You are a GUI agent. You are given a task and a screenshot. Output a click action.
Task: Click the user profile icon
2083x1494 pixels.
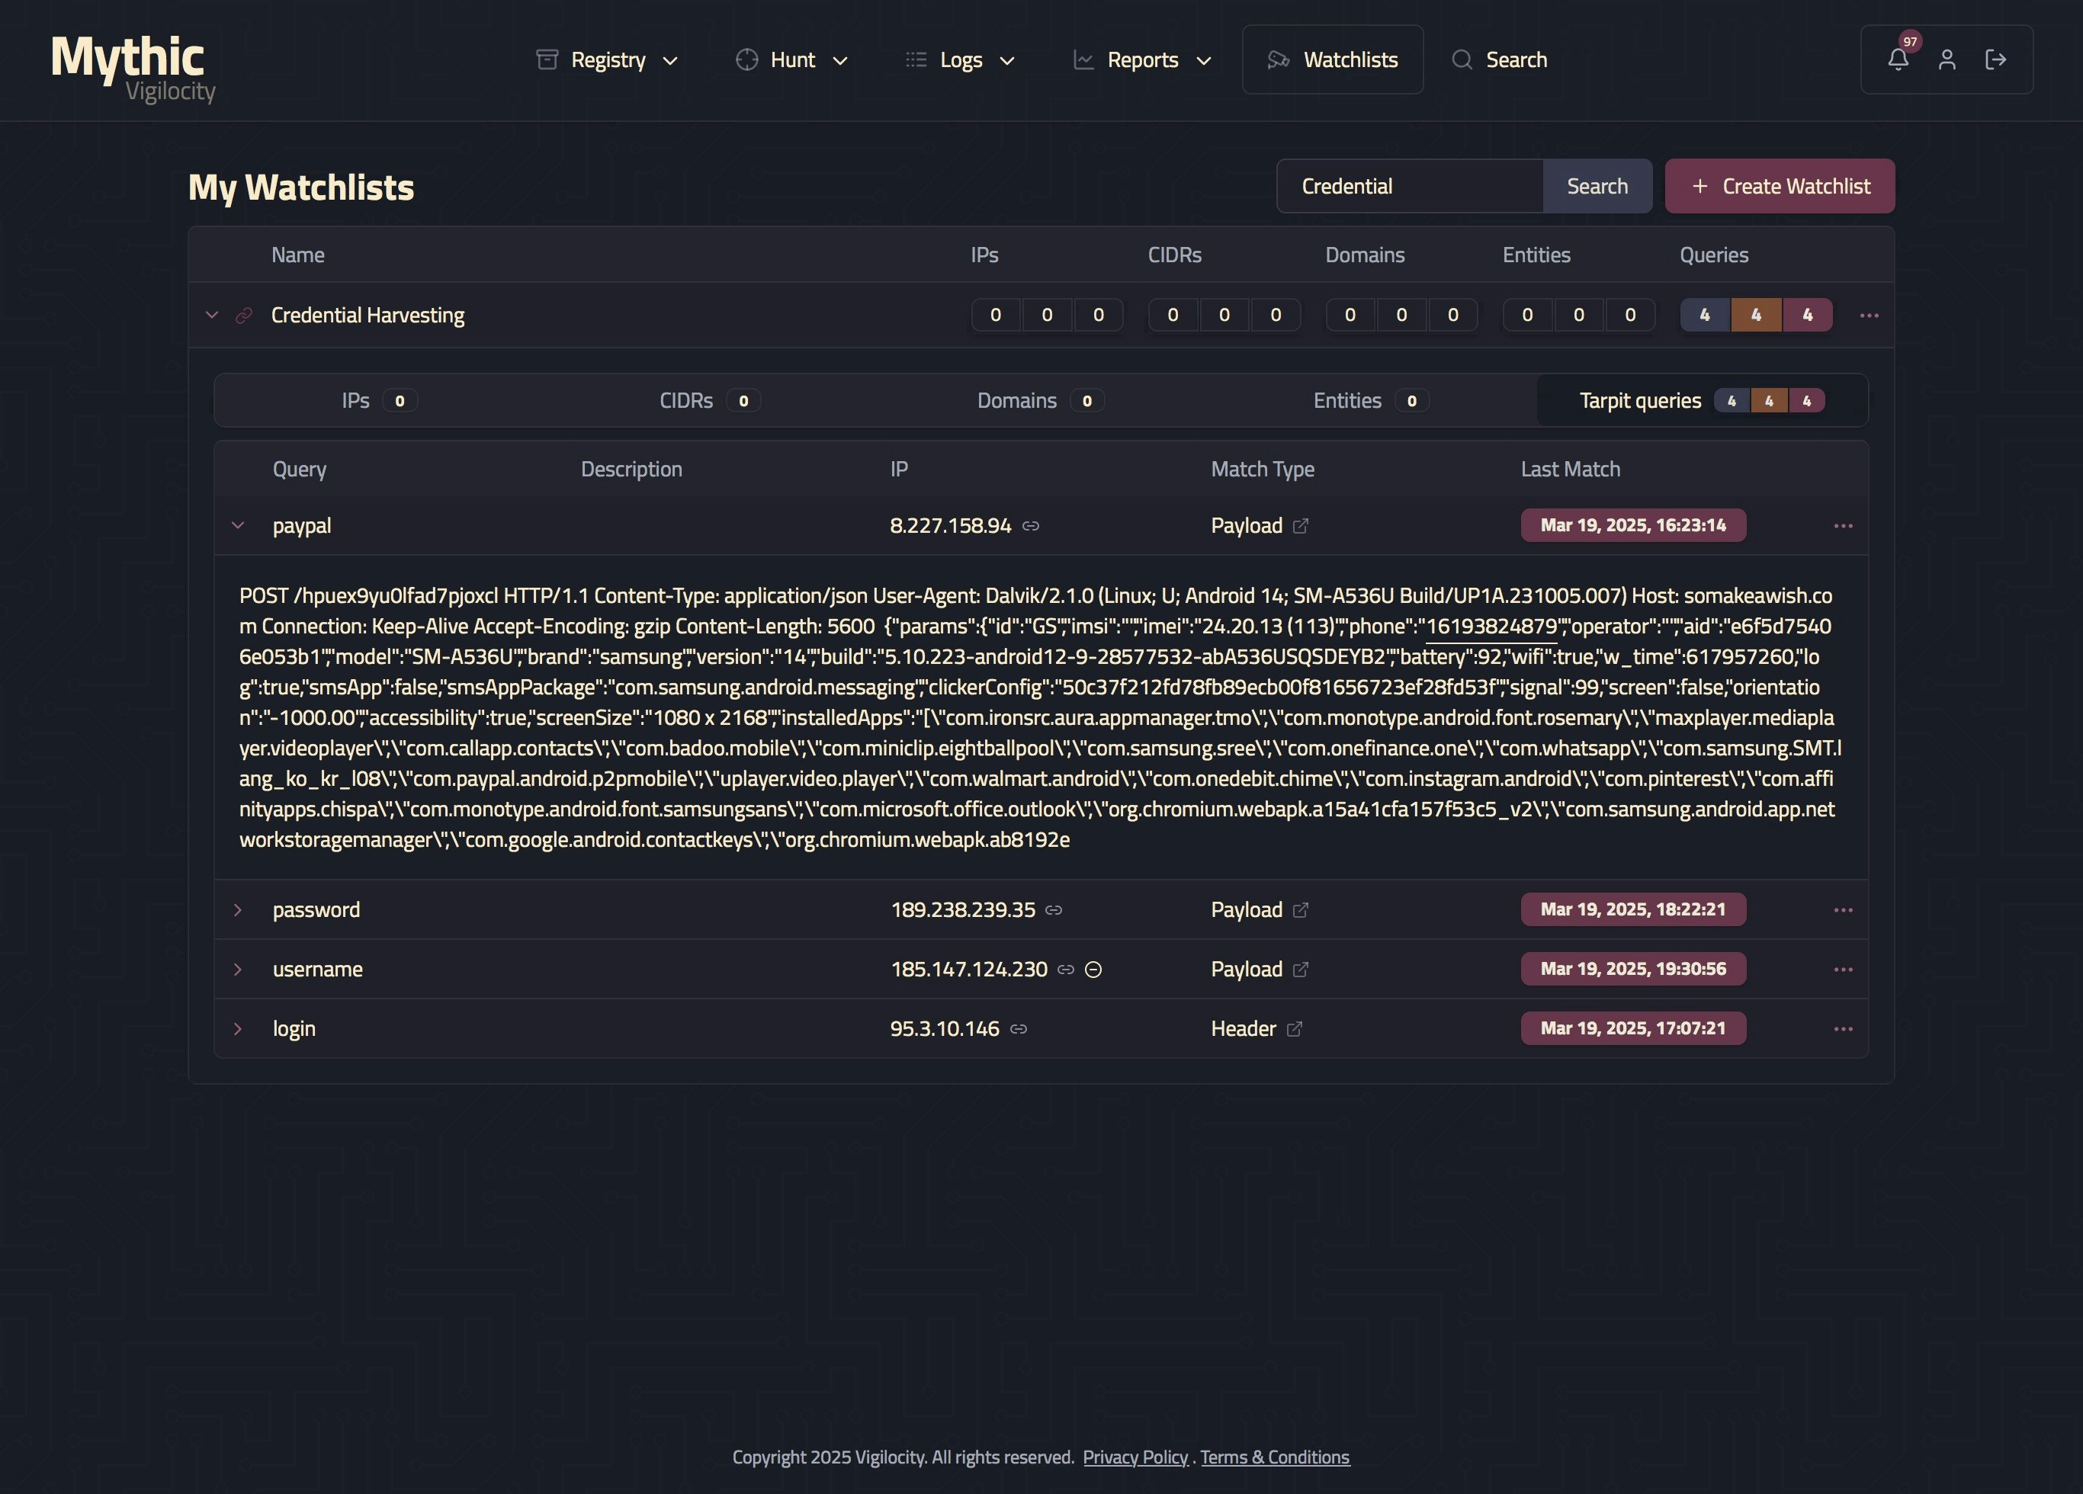(x=1947, y=59)
